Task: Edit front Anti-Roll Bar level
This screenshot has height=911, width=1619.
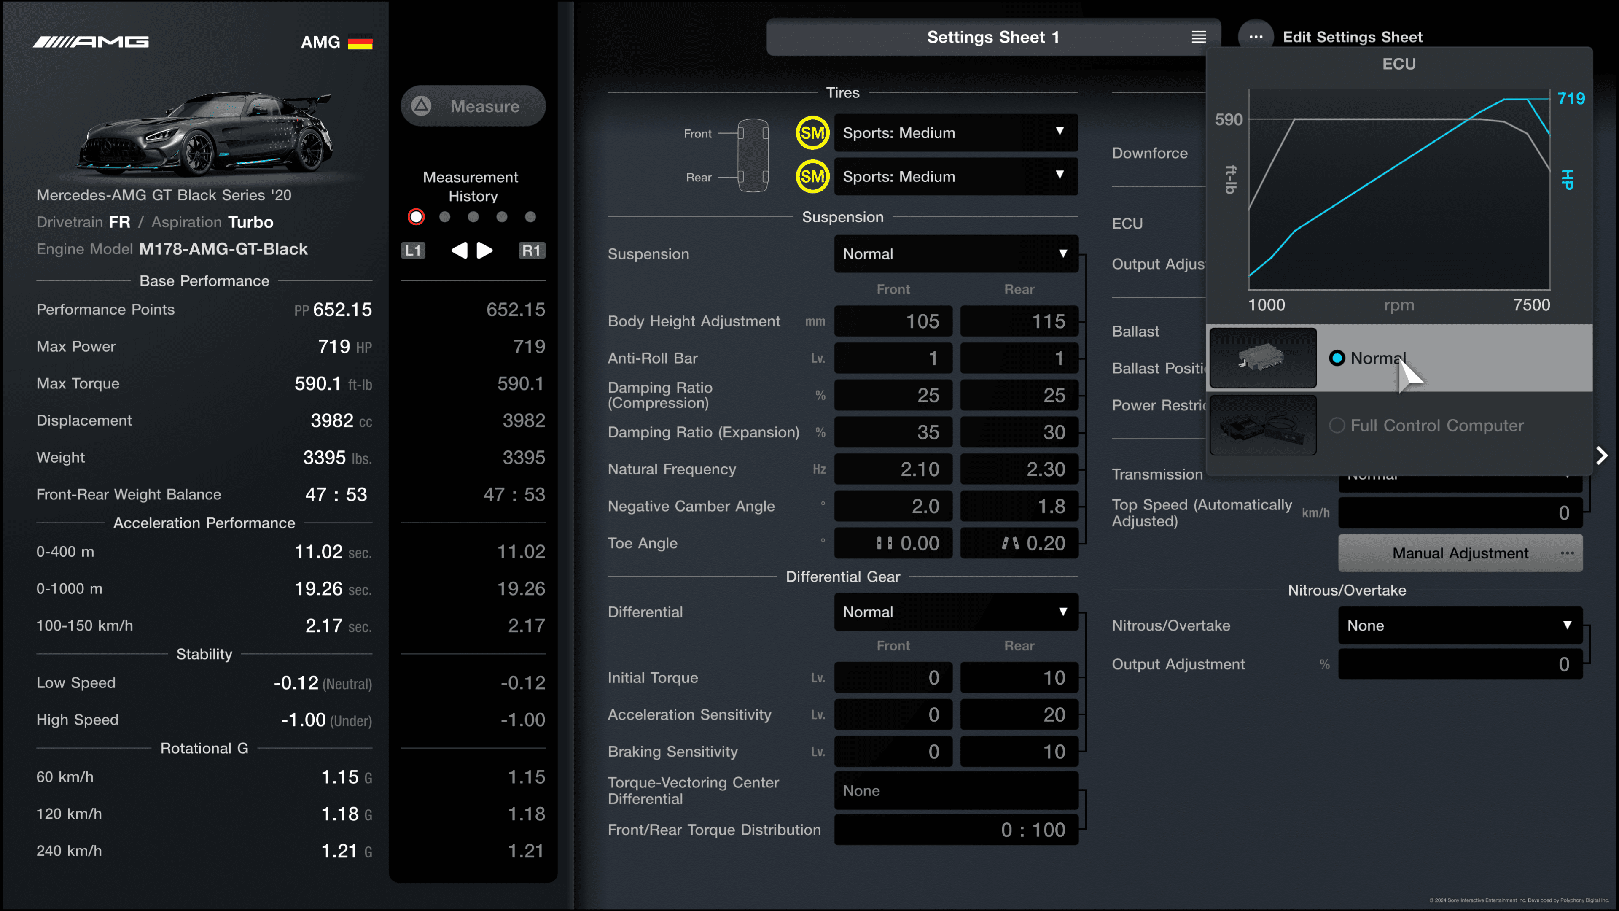Action: pyautogui.click(x=893, y=358)
